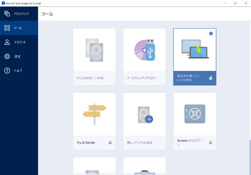Open the Acronis セキュアゾーン tool label
Viewport: 251px width, 175px height.
[x=190, y=142]
